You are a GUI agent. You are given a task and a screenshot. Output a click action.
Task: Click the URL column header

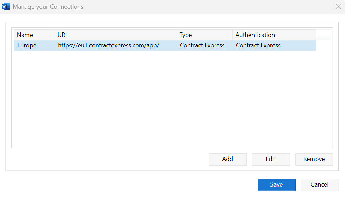click(115, 35)
